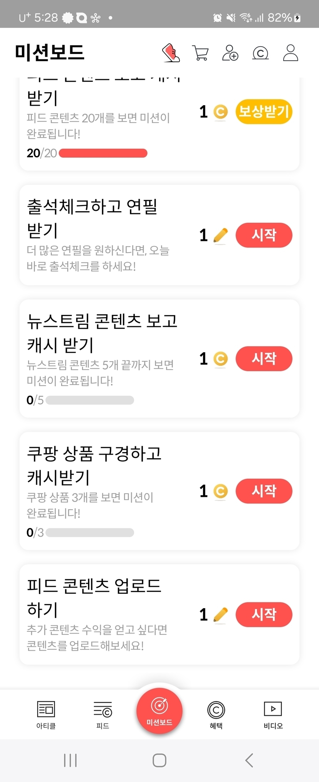This screenshot has height=782, width=319.
Task: Tap the coin reward icon for 쿠팡 mission
Action: (x=220, y=491)
